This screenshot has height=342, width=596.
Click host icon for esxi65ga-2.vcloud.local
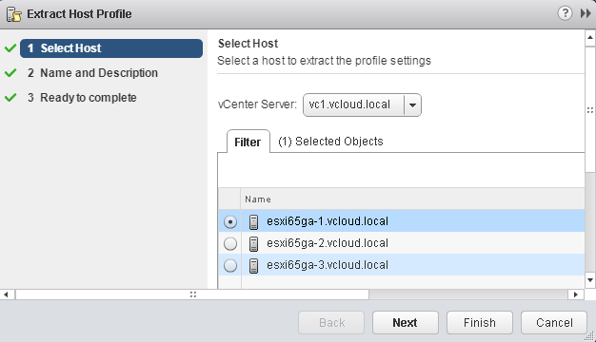253,244
